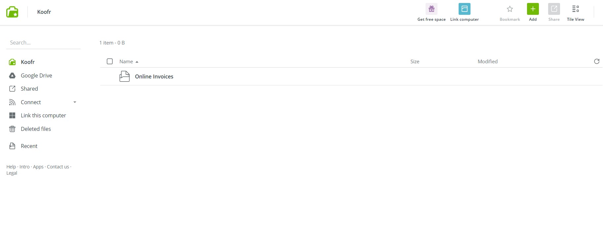
Task: Sort files by Name column
Action: pos(126,62)
